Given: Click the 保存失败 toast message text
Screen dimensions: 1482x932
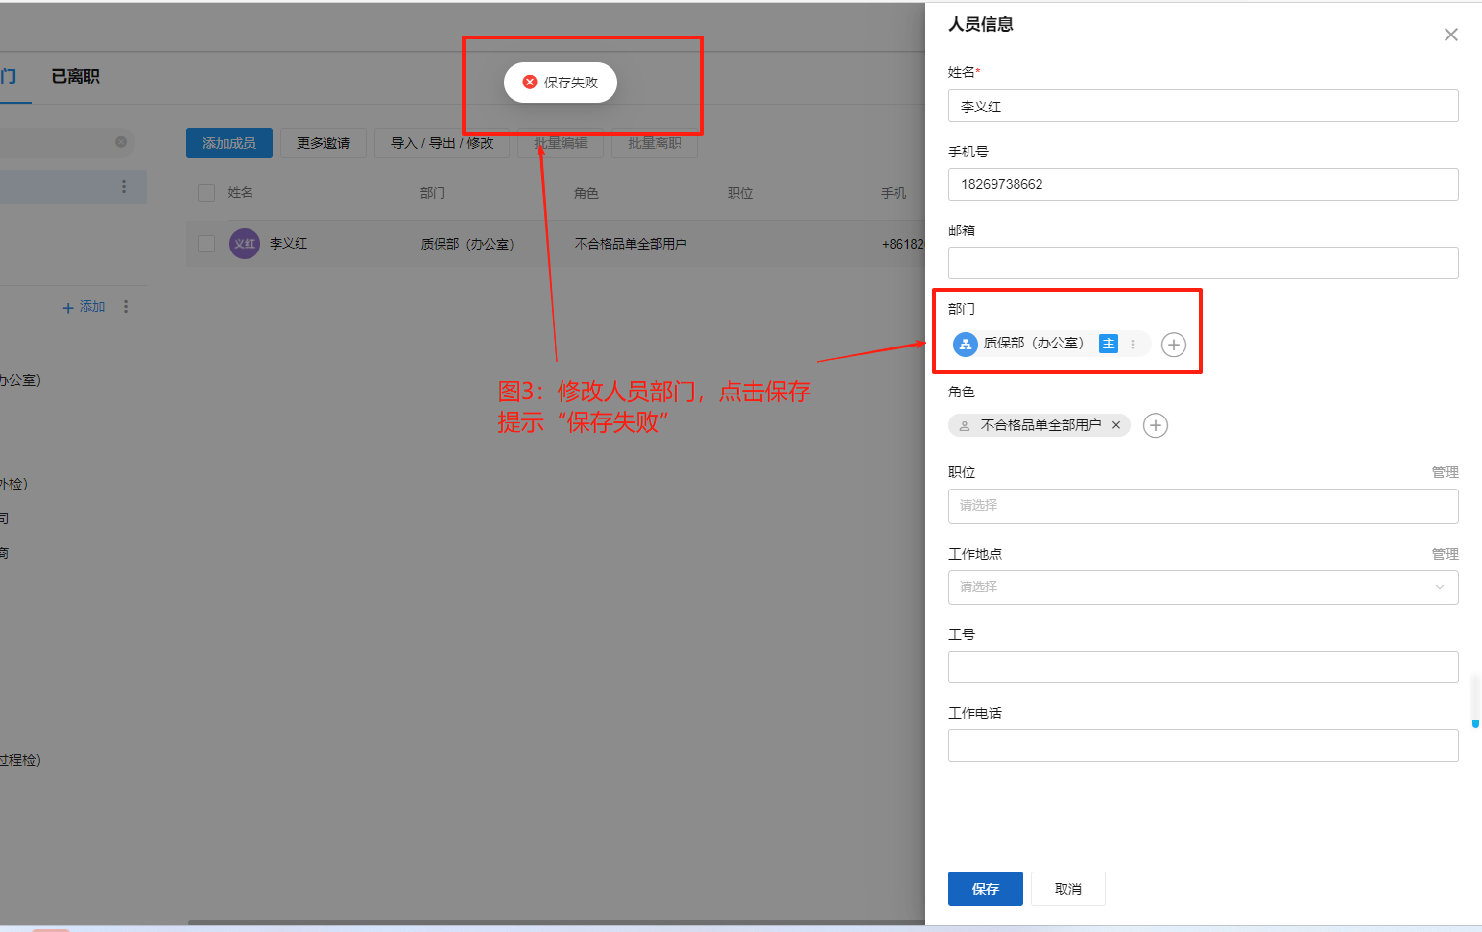Looking at the screenshot, I should pos(571,83).
